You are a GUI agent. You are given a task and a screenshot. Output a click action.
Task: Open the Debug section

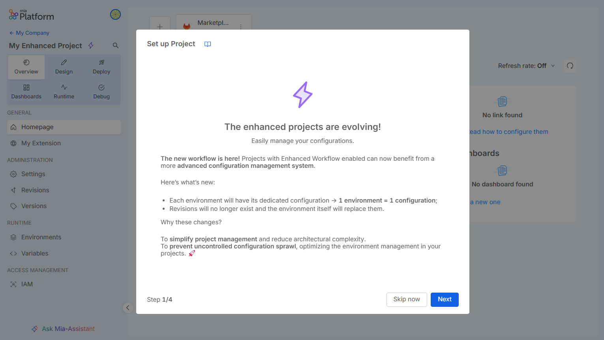coord(101,92)
